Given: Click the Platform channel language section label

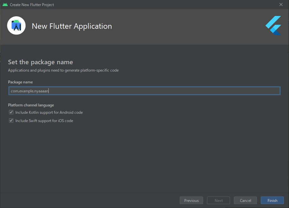Looking at the screenshot, I should point(31,105).
